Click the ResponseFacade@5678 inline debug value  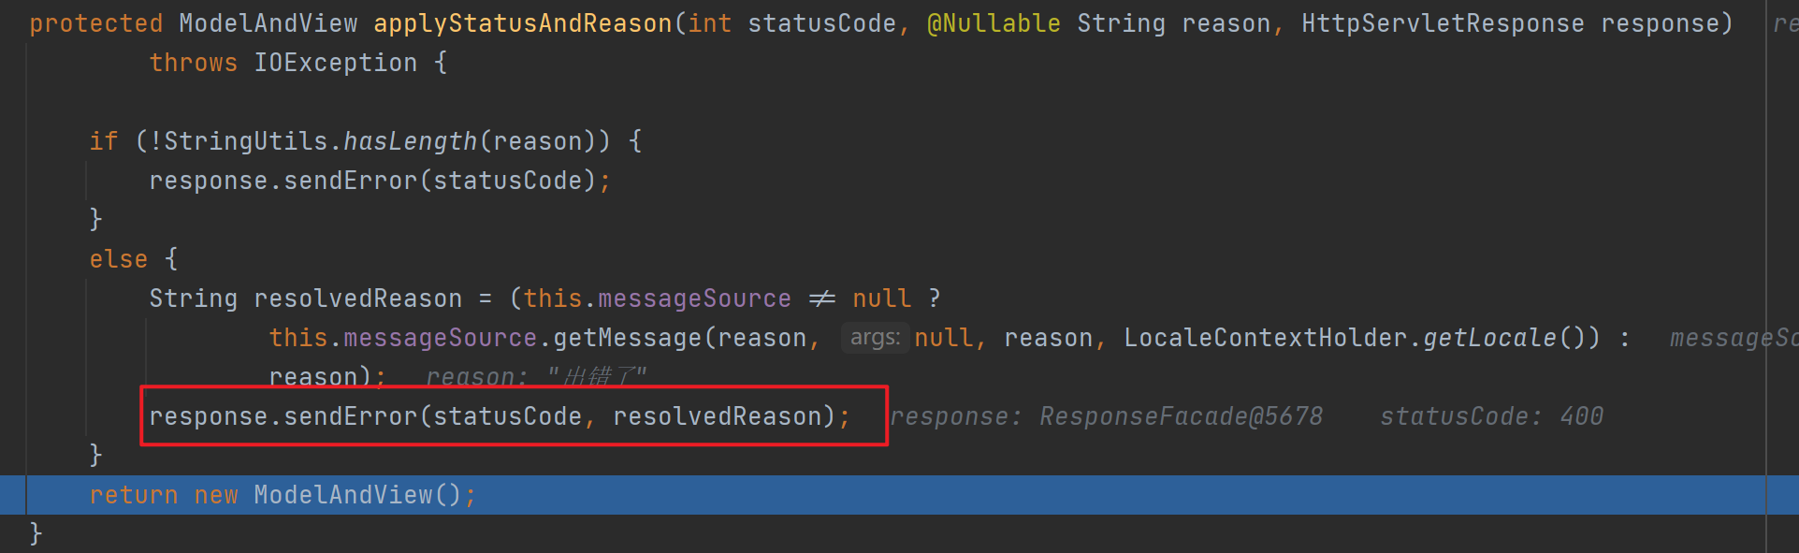[1181, 416]
